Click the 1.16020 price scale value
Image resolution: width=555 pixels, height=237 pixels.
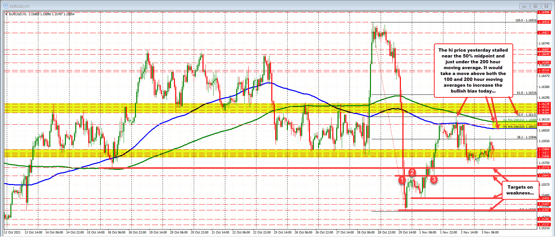point(544,131)
